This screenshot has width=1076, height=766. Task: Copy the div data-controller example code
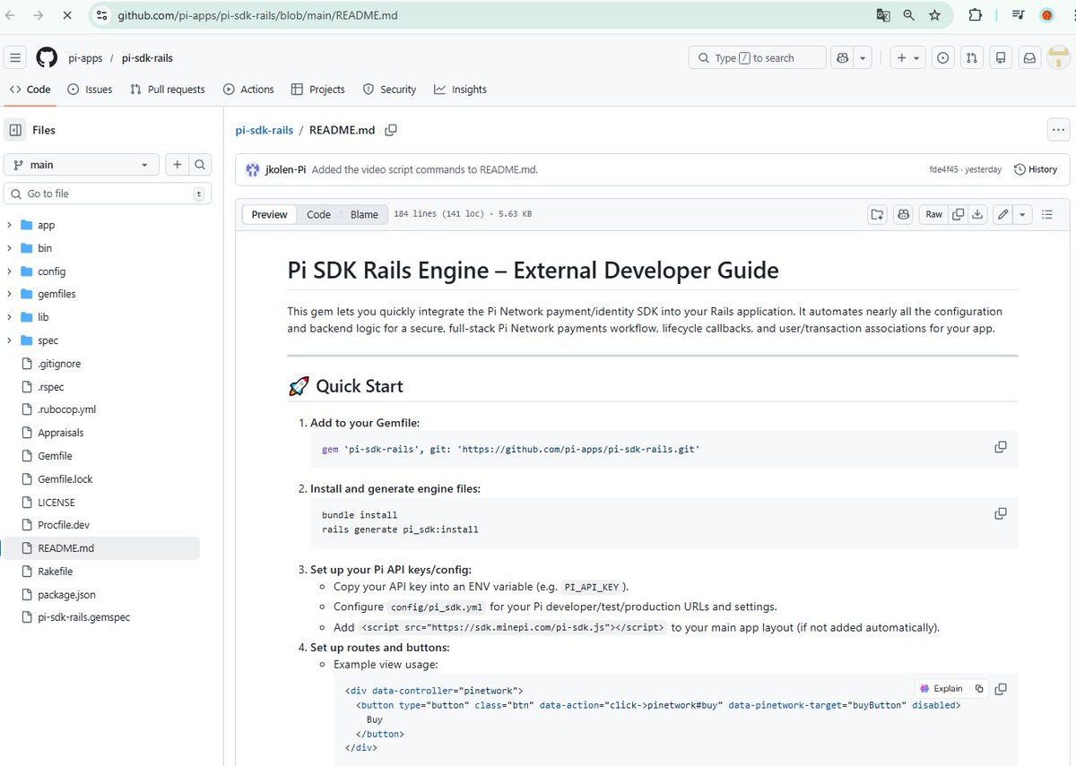click(x=1001, y=689)
